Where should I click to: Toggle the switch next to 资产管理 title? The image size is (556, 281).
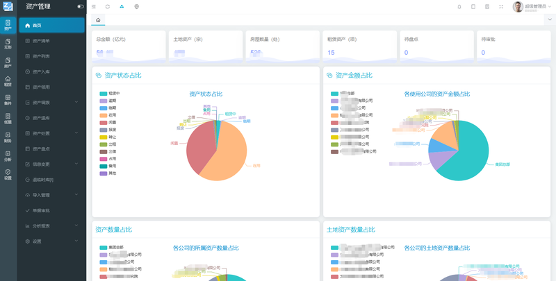81,6
